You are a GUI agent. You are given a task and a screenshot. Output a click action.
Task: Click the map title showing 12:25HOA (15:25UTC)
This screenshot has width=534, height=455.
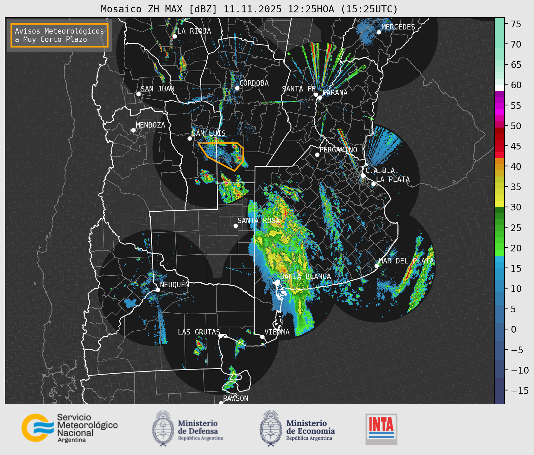[249, 9]
